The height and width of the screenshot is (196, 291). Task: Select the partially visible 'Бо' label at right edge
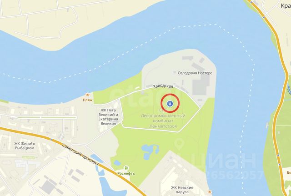tap(289, 173)
